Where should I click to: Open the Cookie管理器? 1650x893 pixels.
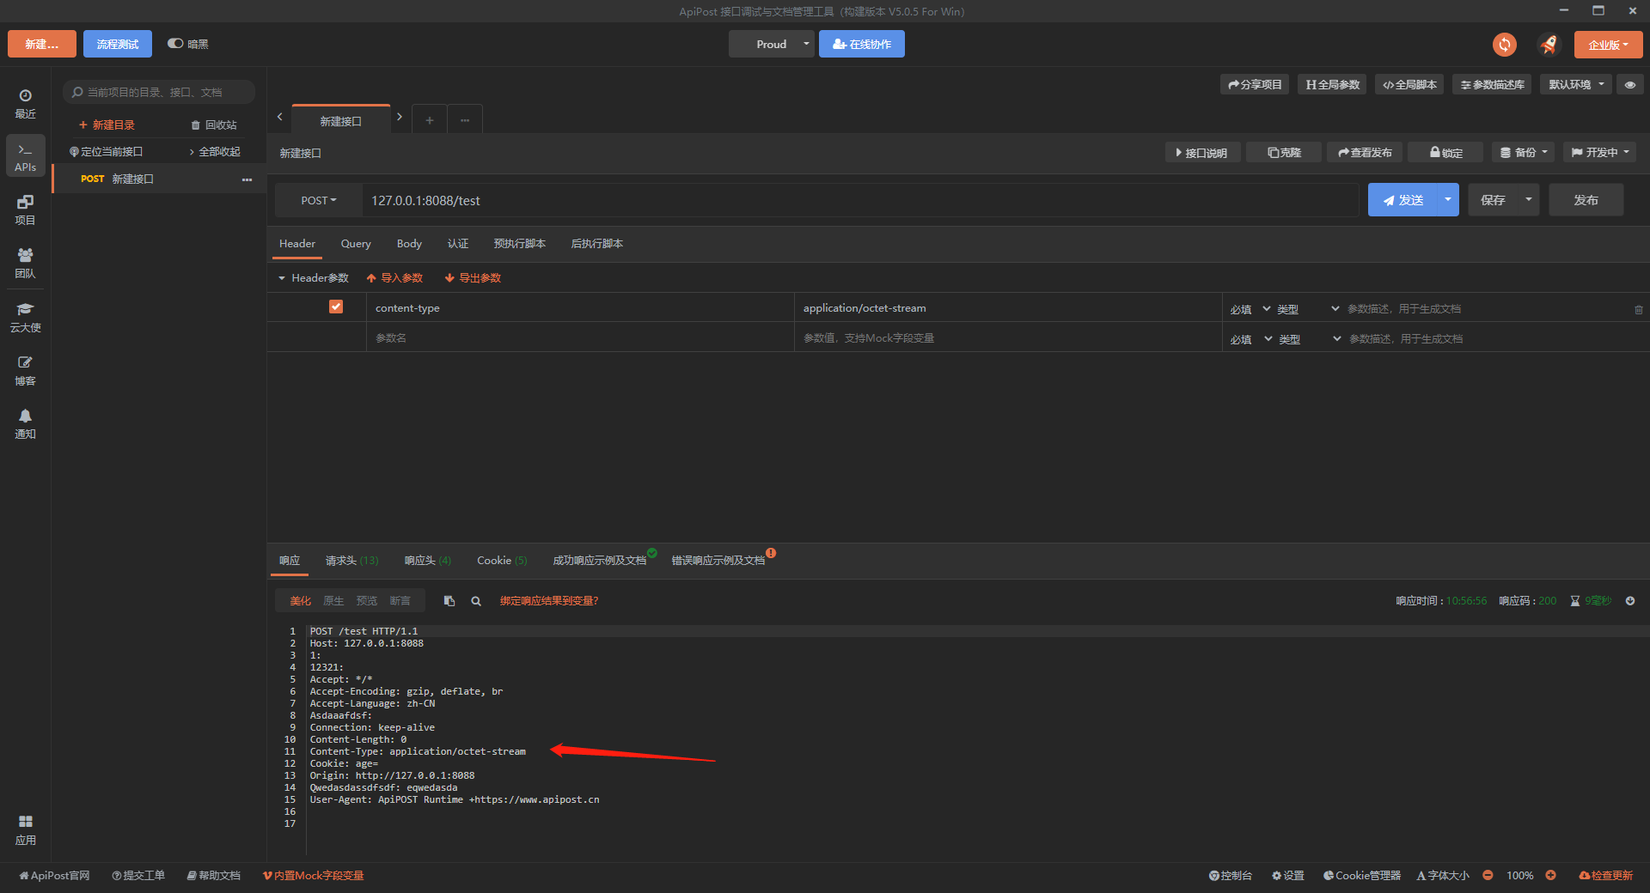[1362, 875]
